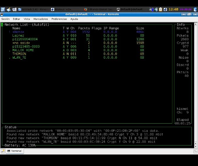Switch to Firefox Editando Kismet taskbar entry

click(99, 10)
